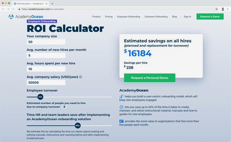The width and height of the screenshot is (231, 142).
Task: Click the savings per hire value 238
Action: coord(129,67)
